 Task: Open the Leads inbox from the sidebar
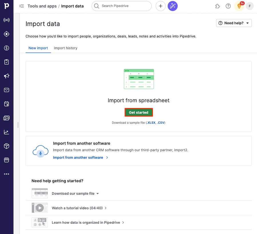point(7,20)
